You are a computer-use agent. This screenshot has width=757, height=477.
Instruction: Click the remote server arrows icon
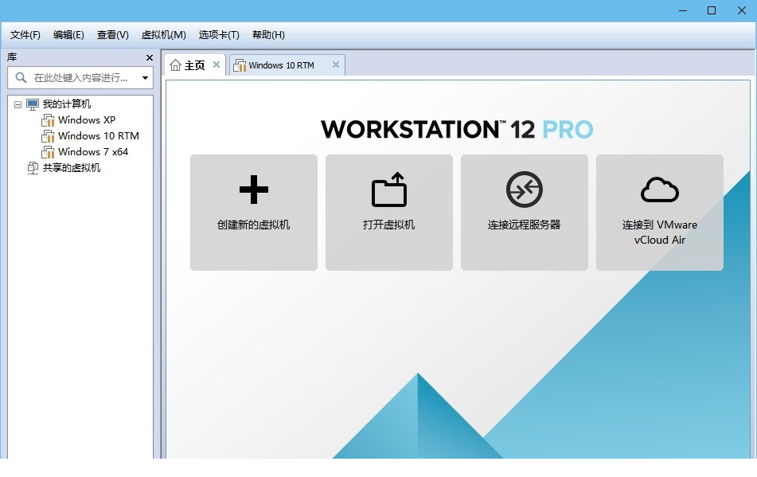pos(525,190)
